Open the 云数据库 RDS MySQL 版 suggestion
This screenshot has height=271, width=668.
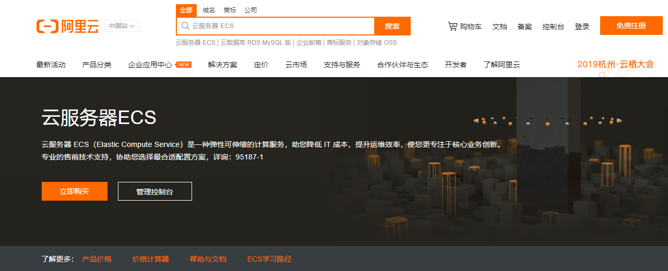256,43
